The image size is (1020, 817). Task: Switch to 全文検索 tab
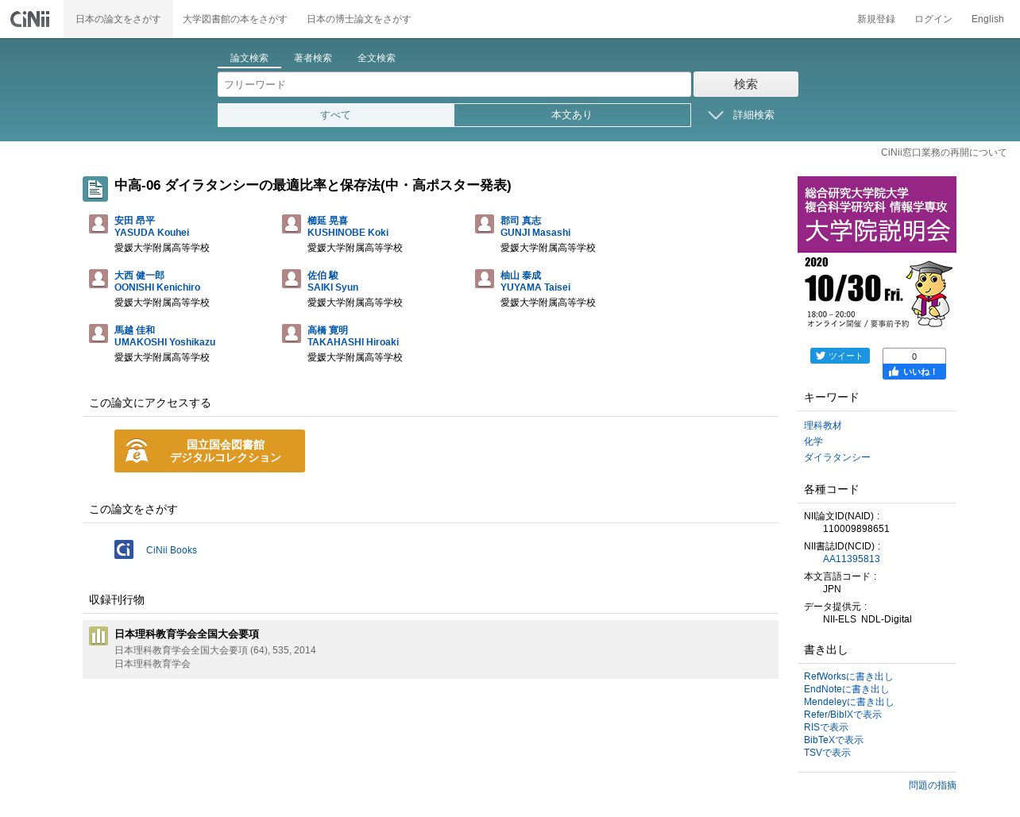[x=377, y=58]
